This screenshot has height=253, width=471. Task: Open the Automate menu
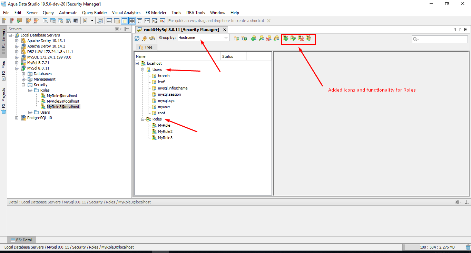[x=68, y=12]
